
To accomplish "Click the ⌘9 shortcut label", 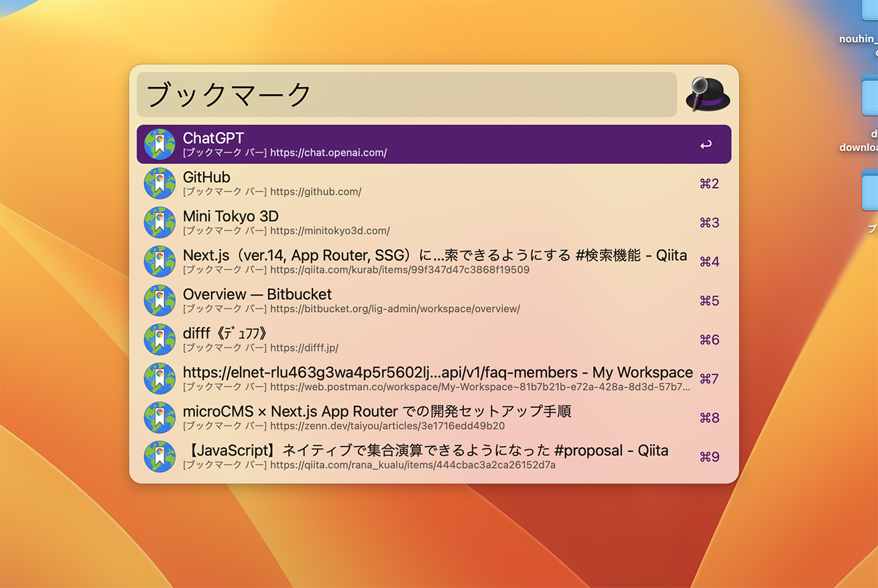I will pos(709,457).
